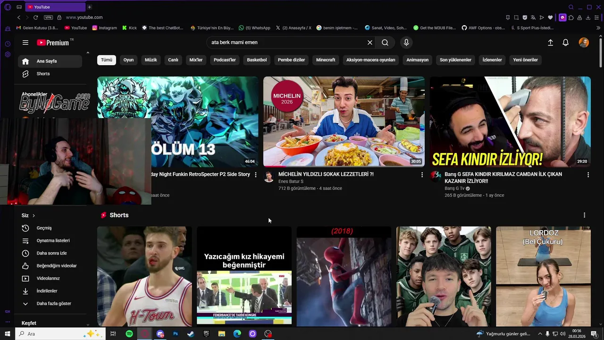Open the upload/create video icon

tap(550, 42)
